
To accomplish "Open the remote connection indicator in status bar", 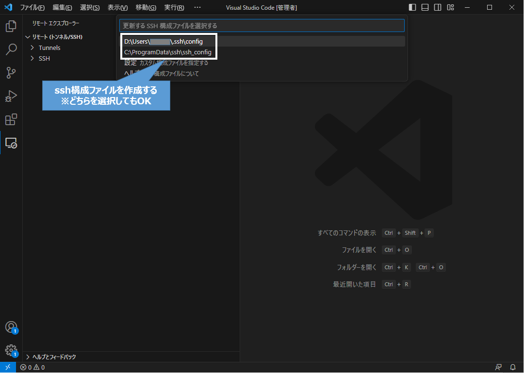I will pos(7,367).
